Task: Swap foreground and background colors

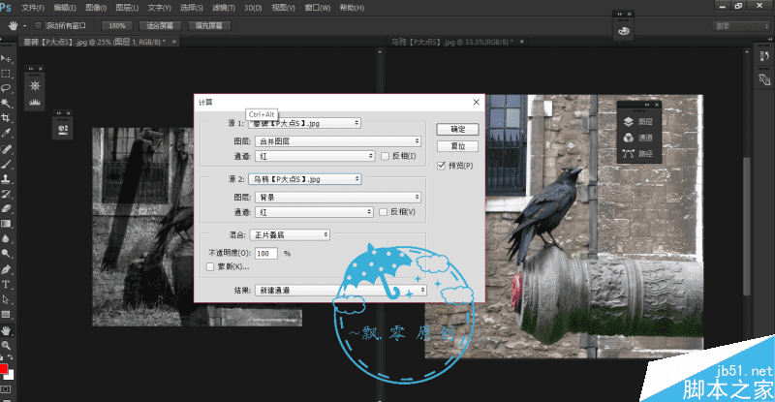Action: click(x=10, y=357)
